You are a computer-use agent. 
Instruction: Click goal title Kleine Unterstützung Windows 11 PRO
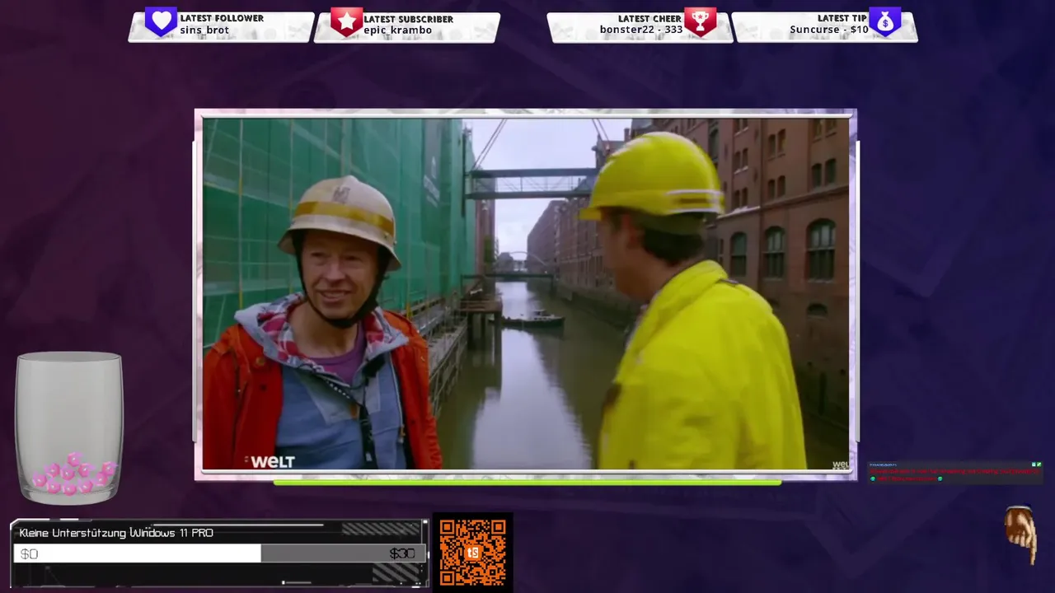[x=116, y=533]
